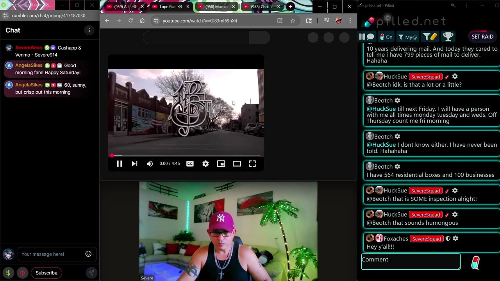Toggle the pill filter in Pilled toolbar
The image size is (500, 281).
(430, 37)
